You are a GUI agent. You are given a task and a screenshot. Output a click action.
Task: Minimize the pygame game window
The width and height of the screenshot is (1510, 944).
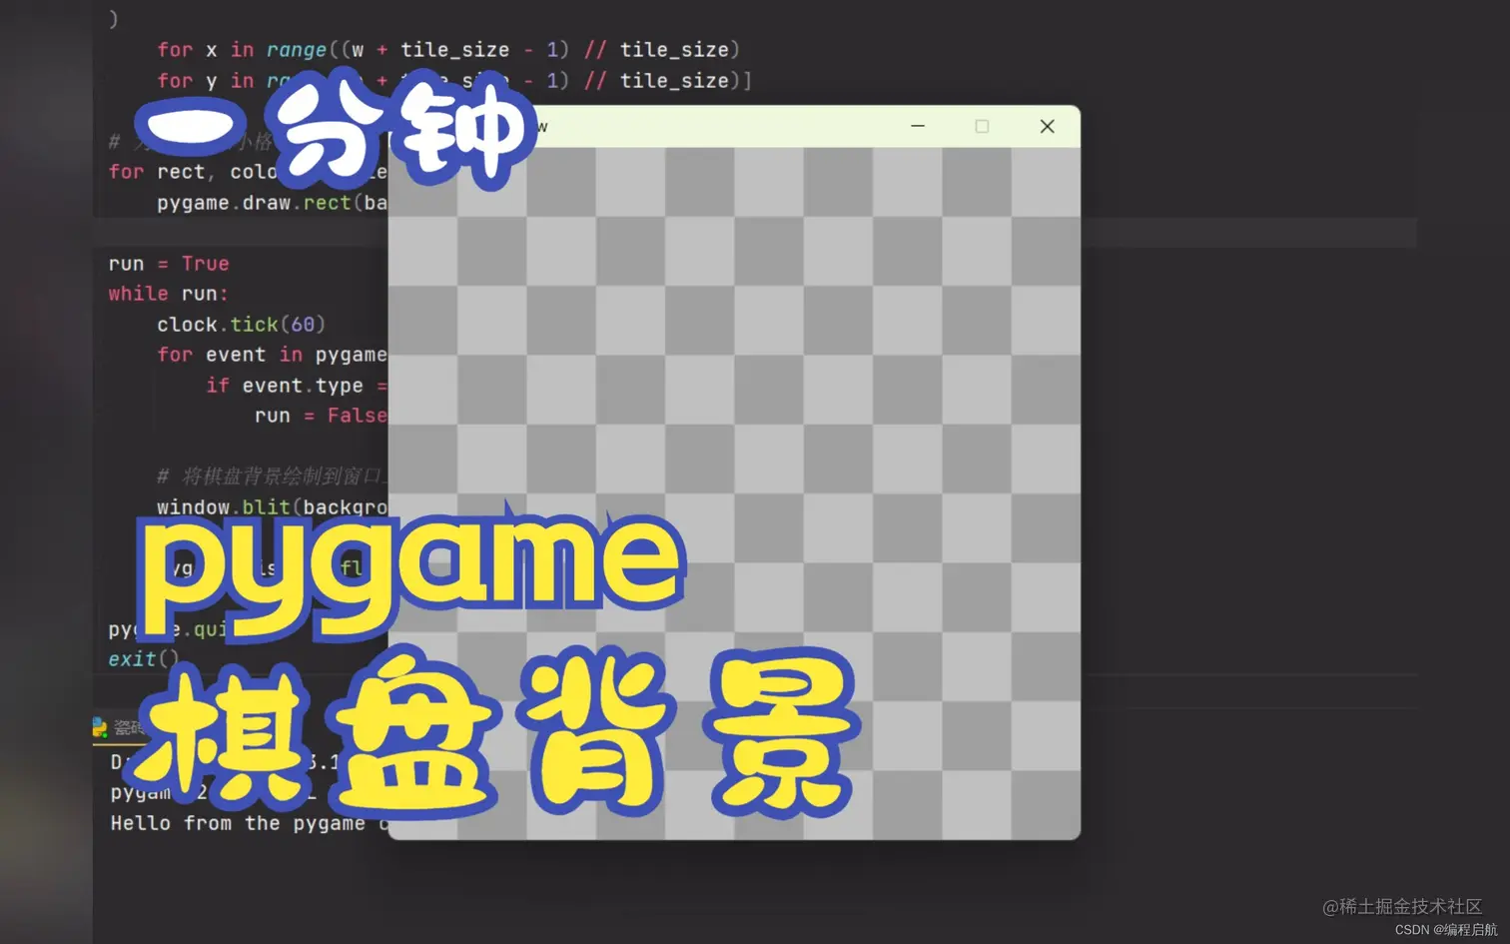[x=917, y=126]
